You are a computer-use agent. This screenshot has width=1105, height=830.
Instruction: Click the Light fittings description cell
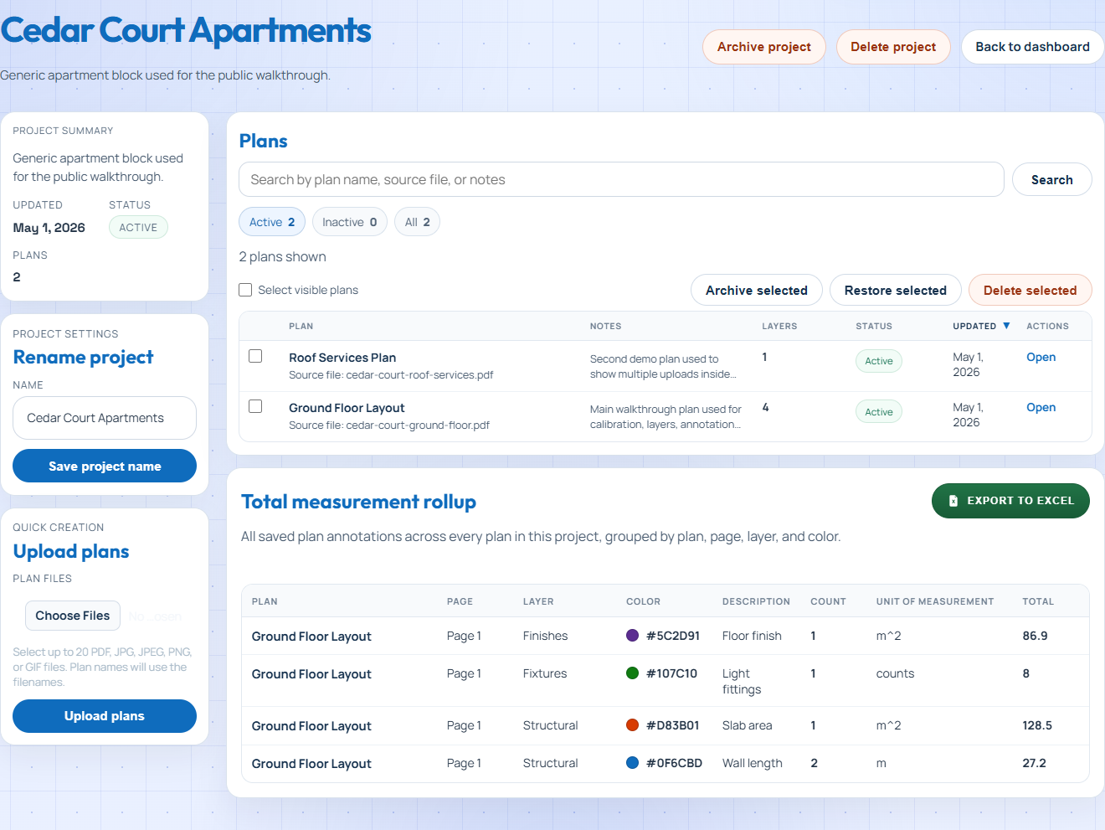[x=742, y=681]
